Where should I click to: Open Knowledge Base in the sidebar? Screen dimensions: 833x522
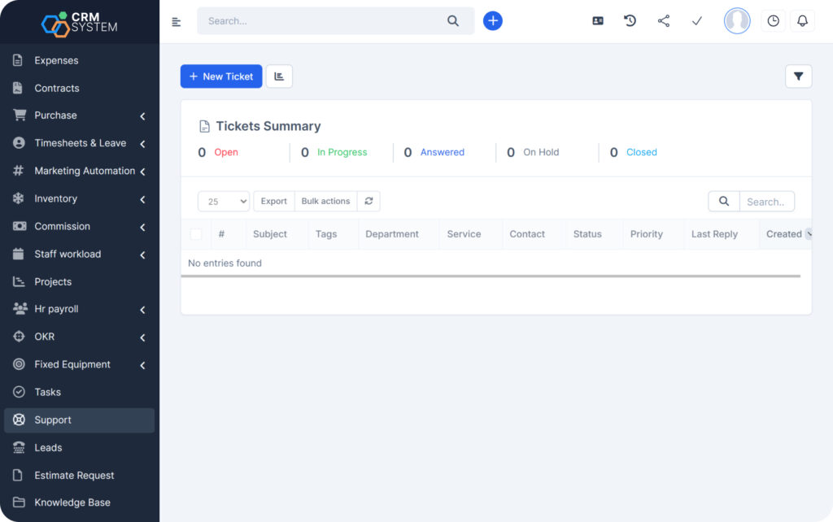click(x=72, y=502)
